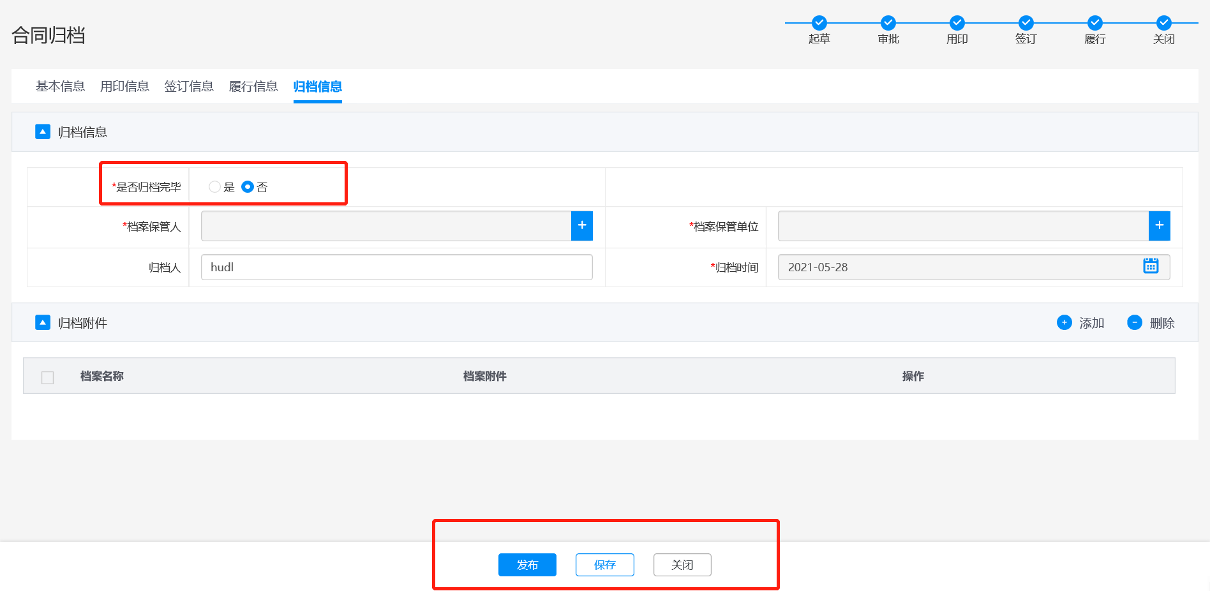Image resolution: width=1210 pixels, height=591 pixels.
Task: Click the 发布 button
Action: [527, 565]
